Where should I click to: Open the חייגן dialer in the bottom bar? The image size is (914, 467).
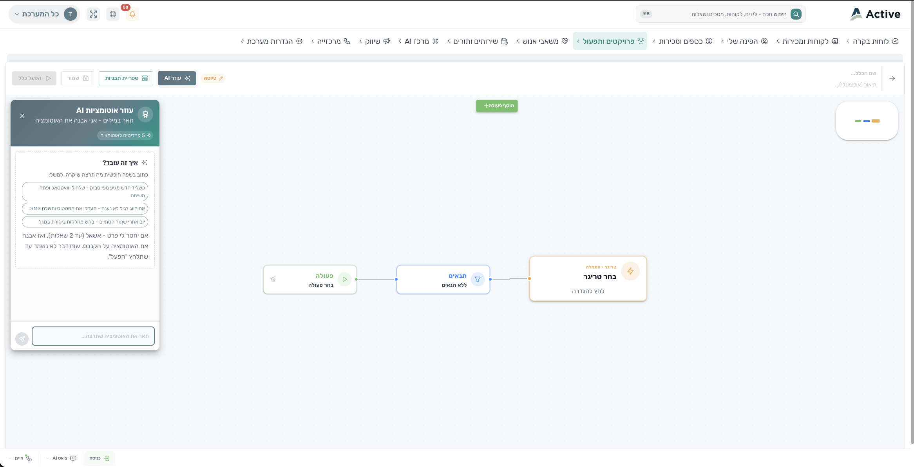(20, 458)
